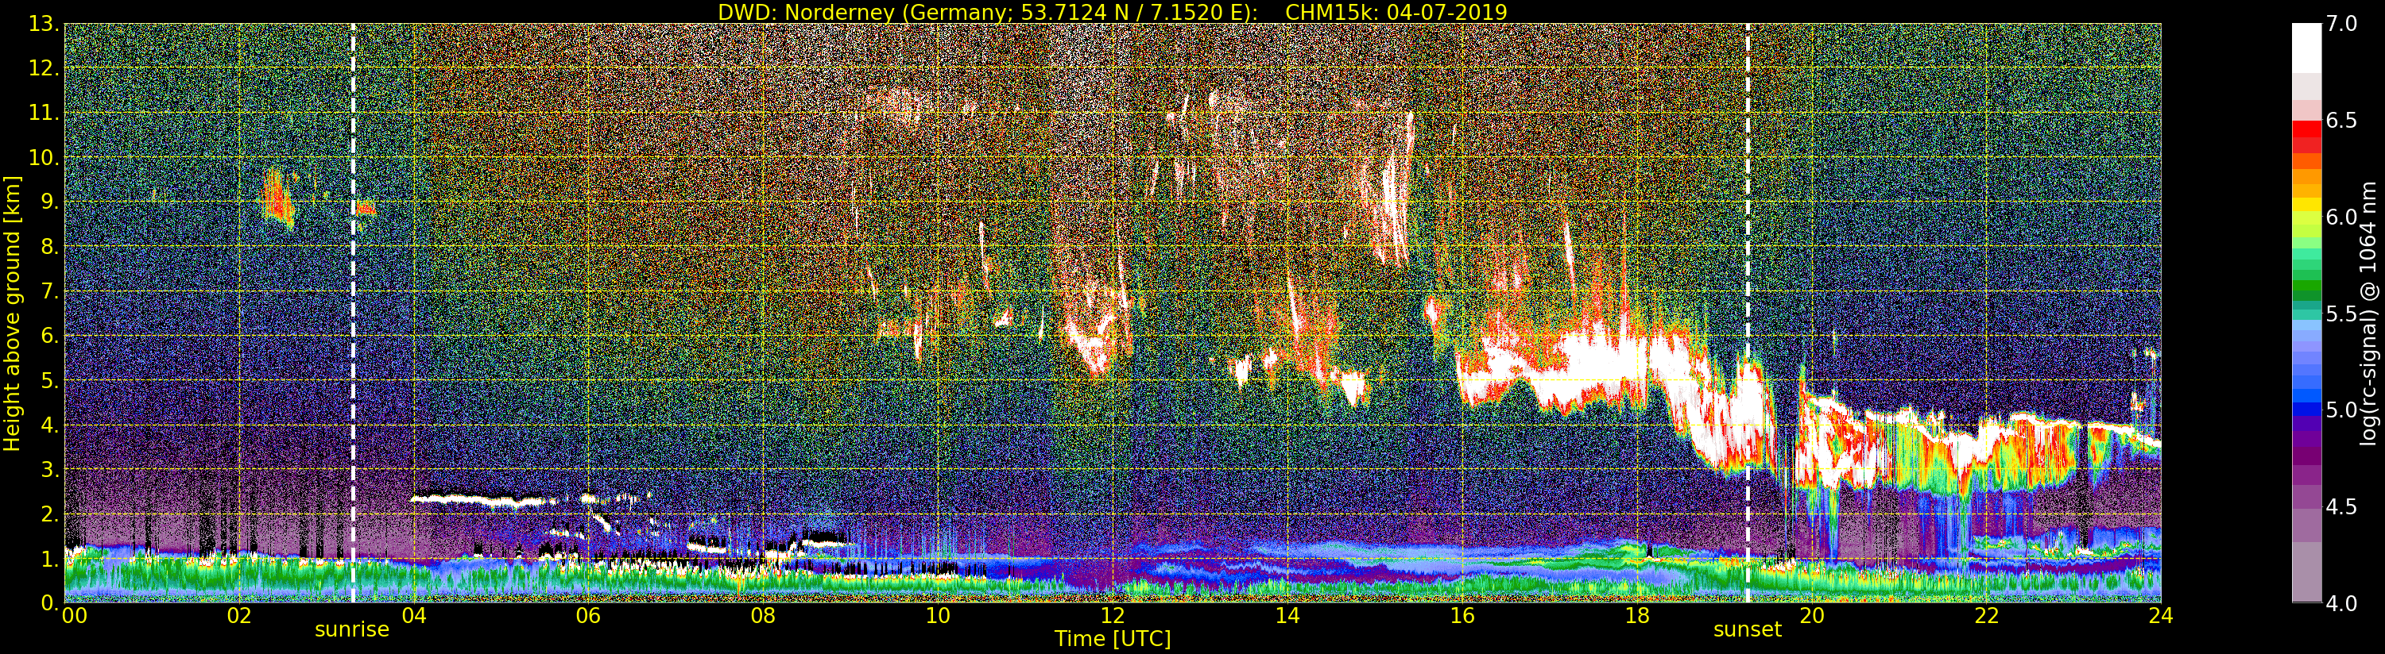Click the thin white cloud layer near 05 UTC

(x=479, y=501)
